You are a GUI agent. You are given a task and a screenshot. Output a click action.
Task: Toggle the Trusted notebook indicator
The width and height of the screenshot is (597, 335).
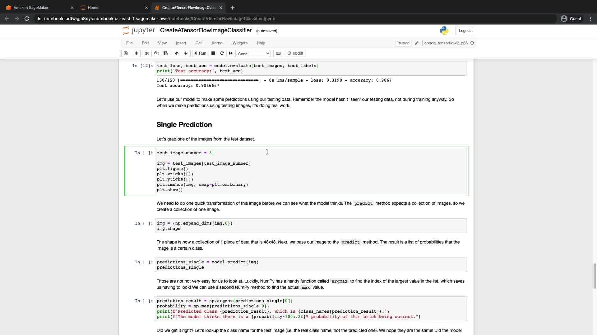[403, 43]
